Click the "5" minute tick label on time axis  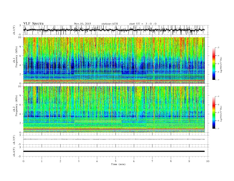tap(116, 161)
